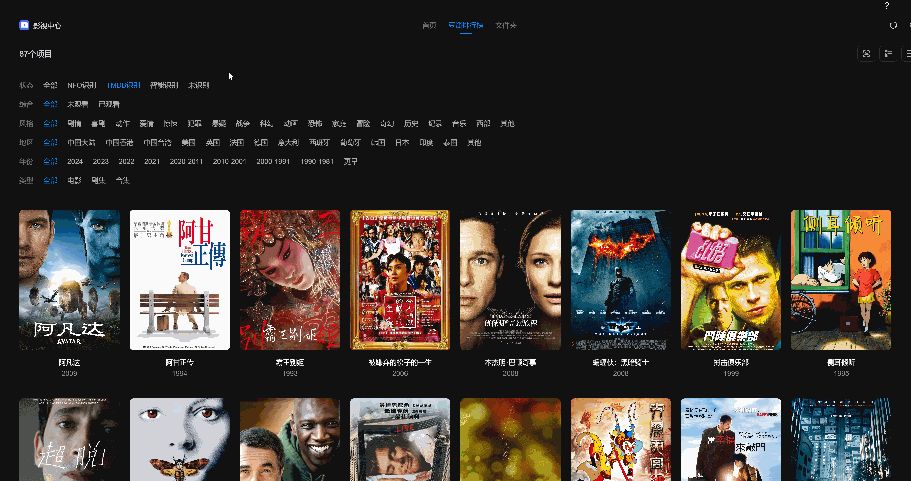Click the 阿甘正传 title text
911x481 pixels.
180,362
